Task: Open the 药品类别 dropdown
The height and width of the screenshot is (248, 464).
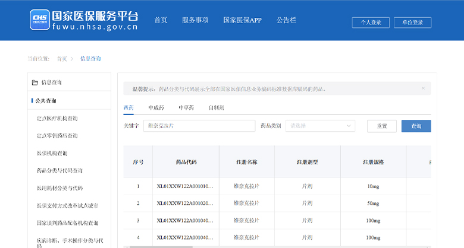Action: [321, 126]
